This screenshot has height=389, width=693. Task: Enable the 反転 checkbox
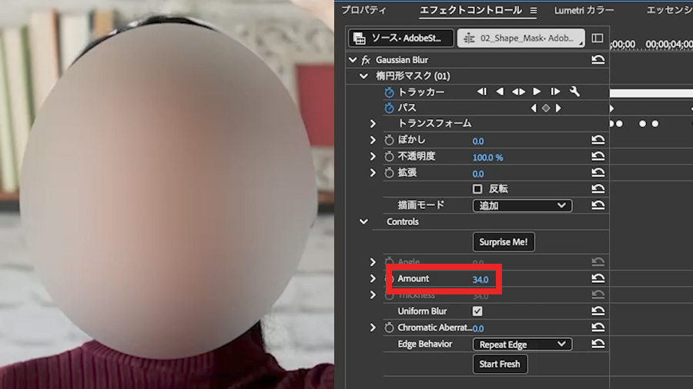[477, 189]
